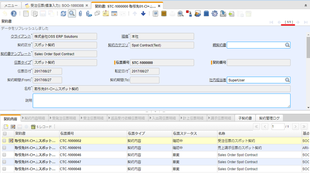
Task: Add new row in 契約内容 detail toolbar
Action: [x=6, y=127]
